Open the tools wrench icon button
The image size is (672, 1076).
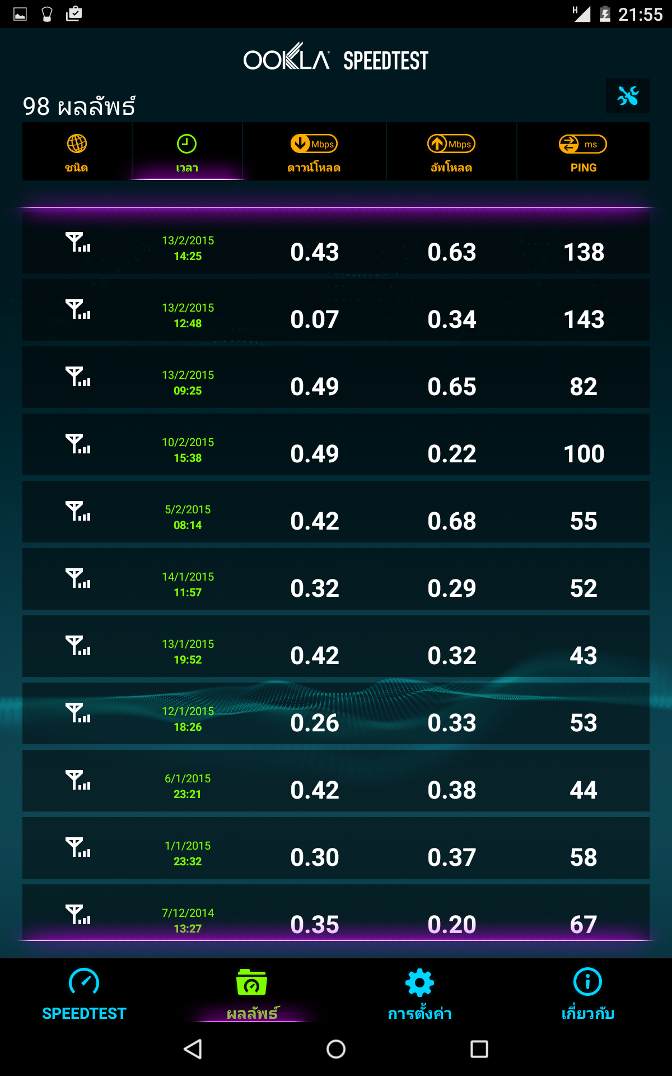pos(627,96)
